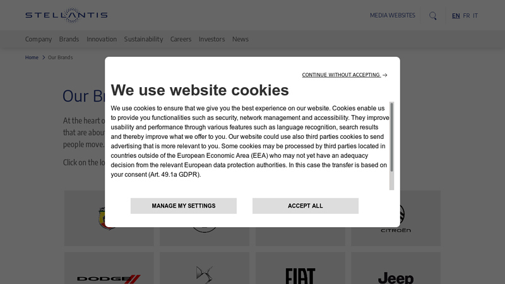Click the arrow beside Continue Without Accepting
Viewport: 505px width, 284px height.
pos(385,75)
